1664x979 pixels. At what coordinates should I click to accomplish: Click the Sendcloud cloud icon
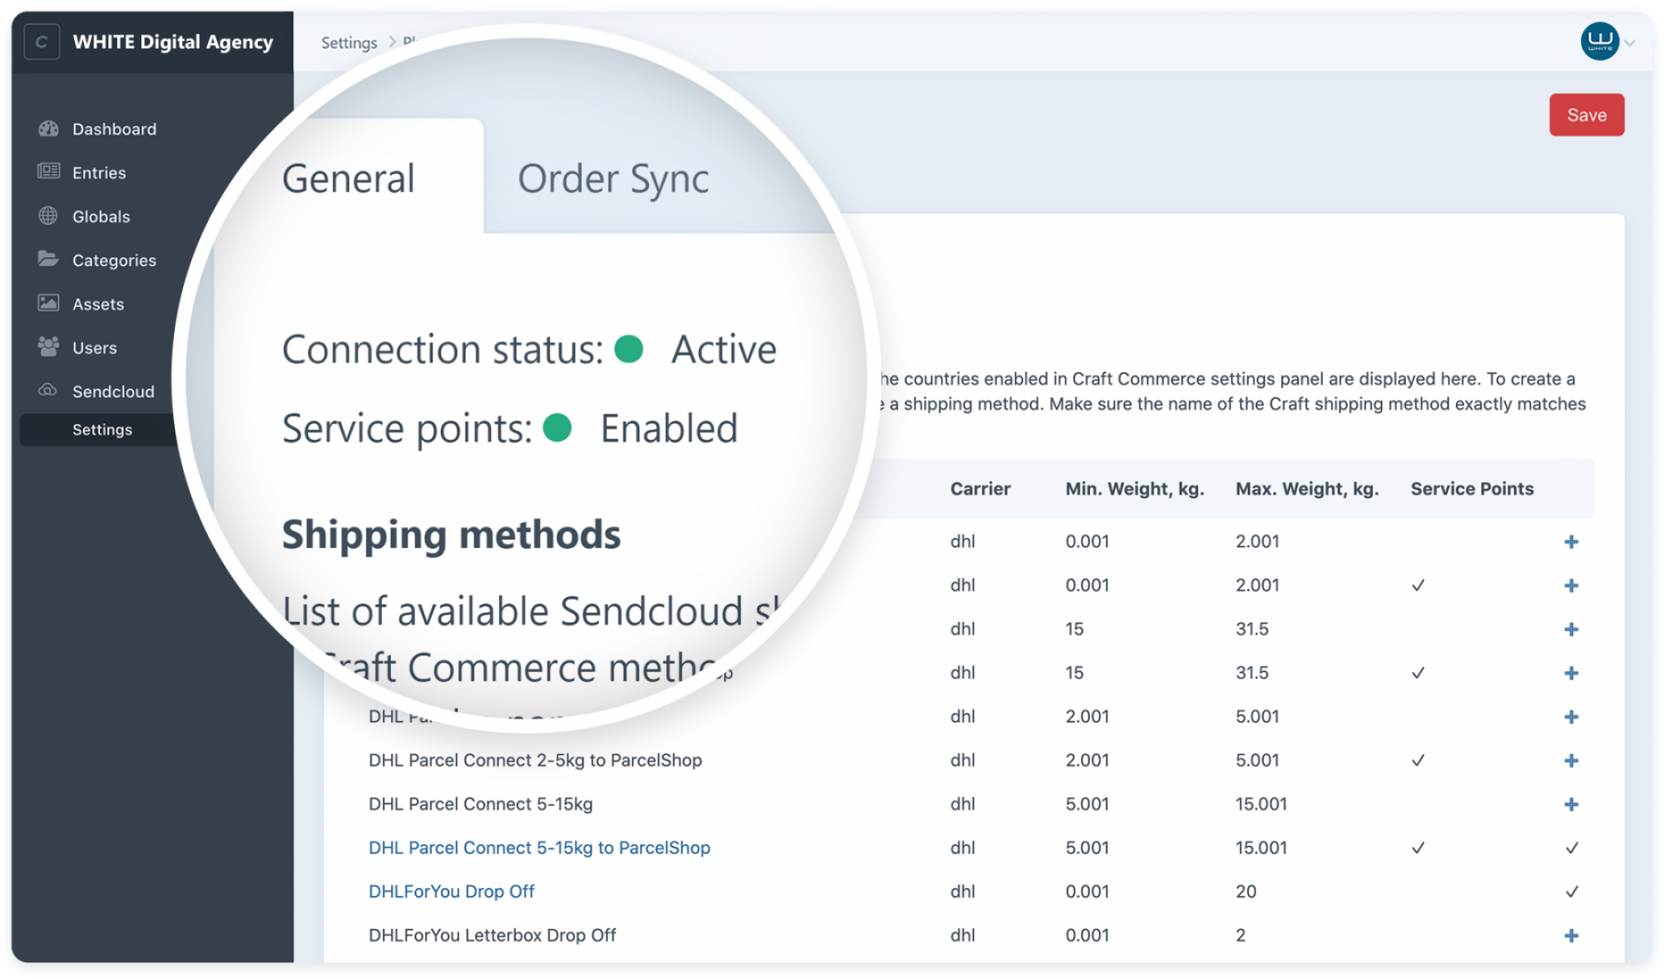click(x=48, y=391)
